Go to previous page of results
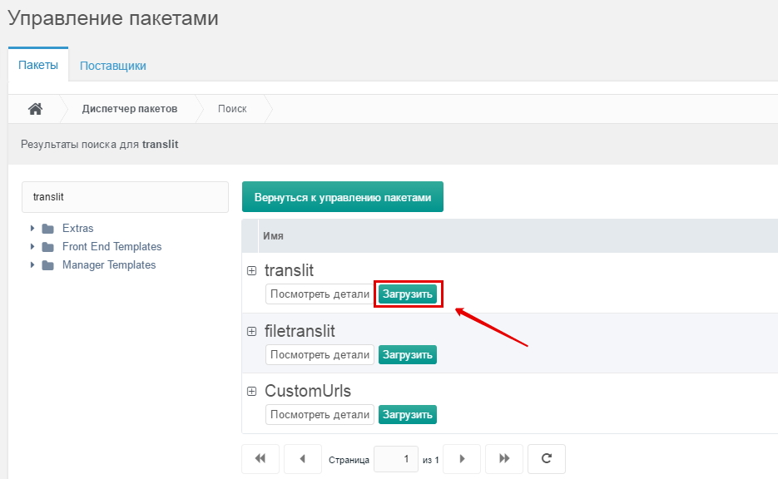 (303, 459)
